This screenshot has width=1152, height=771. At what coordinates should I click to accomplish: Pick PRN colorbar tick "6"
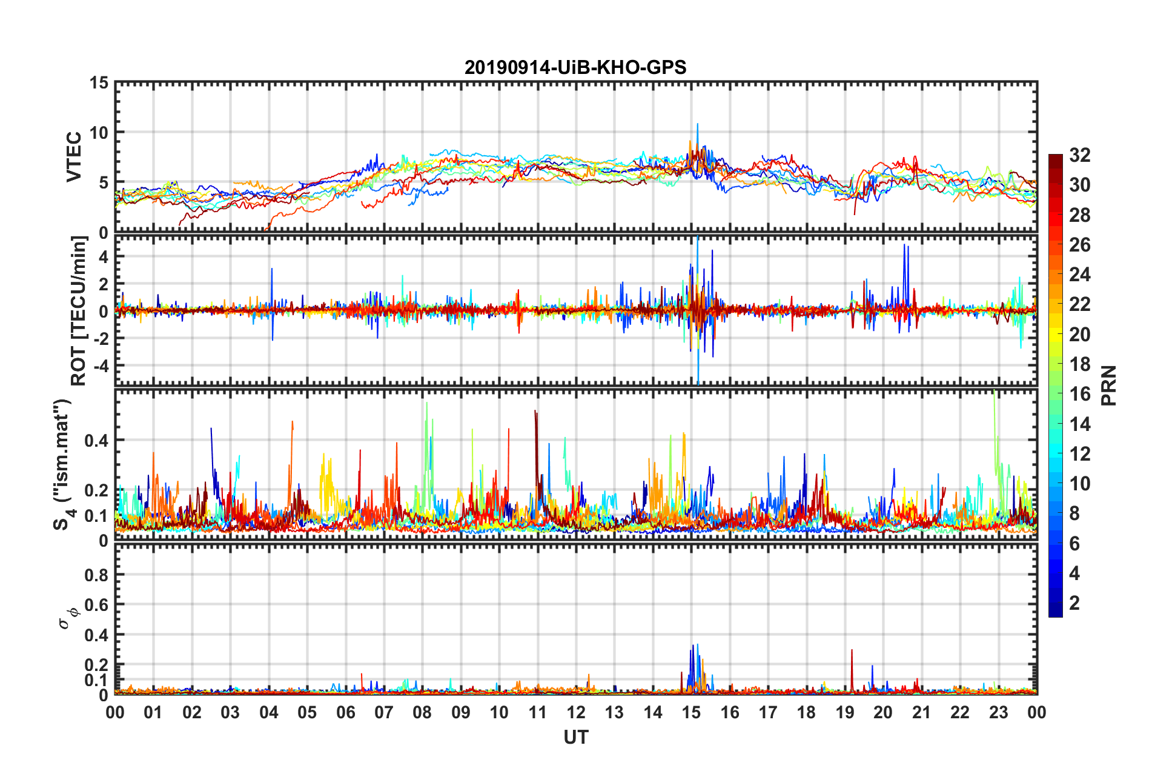tap(1074, 544)
